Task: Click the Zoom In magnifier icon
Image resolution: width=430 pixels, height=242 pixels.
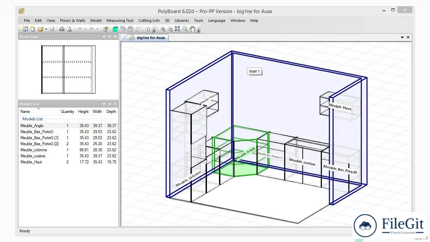Action: click(x=163, y=29)
